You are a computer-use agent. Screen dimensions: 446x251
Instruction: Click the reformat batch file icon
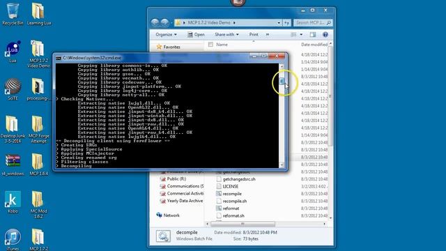click(x=219, y=208)
